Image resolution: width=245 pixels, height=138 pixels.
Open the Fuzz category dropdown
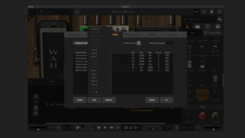[203, 107]
